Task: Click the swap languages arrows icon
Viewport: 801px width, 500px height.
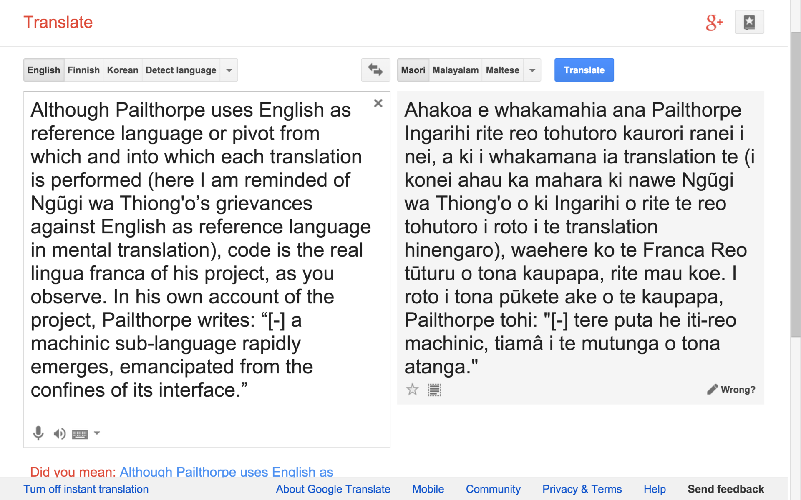Action: [x=375, y=70]
